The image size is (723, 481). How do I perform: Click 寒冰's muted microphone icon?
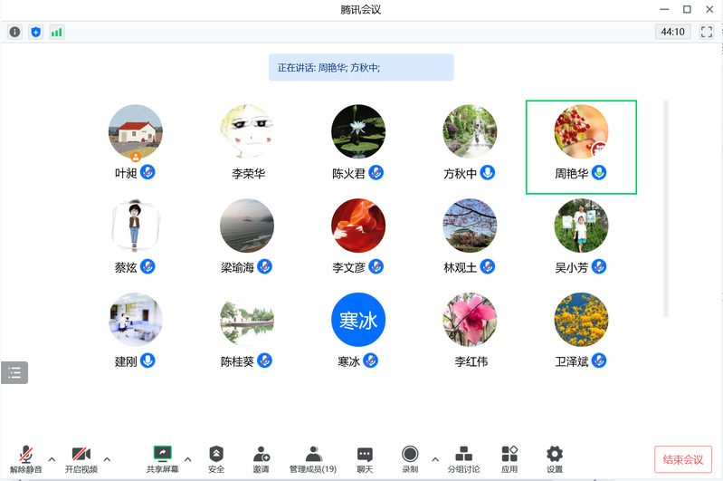coord(371,361)
